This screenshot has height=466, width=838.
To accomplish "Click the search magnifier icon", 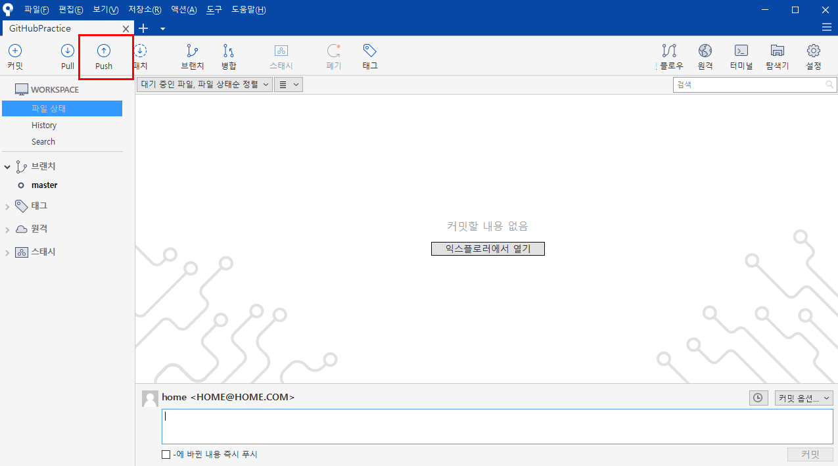I will [x=829, y=85].
